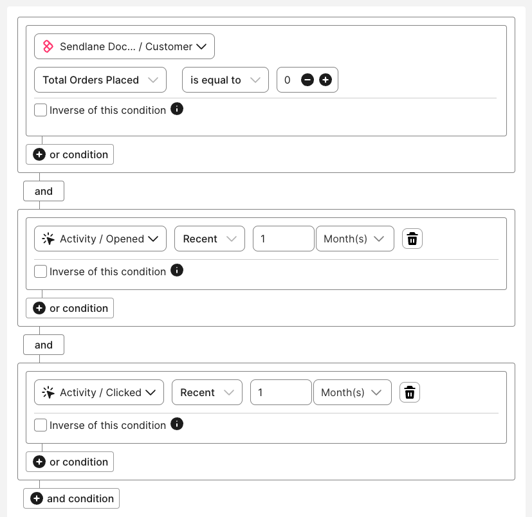Enable inverse for the Total Orders condition

(x=41, y=110)
